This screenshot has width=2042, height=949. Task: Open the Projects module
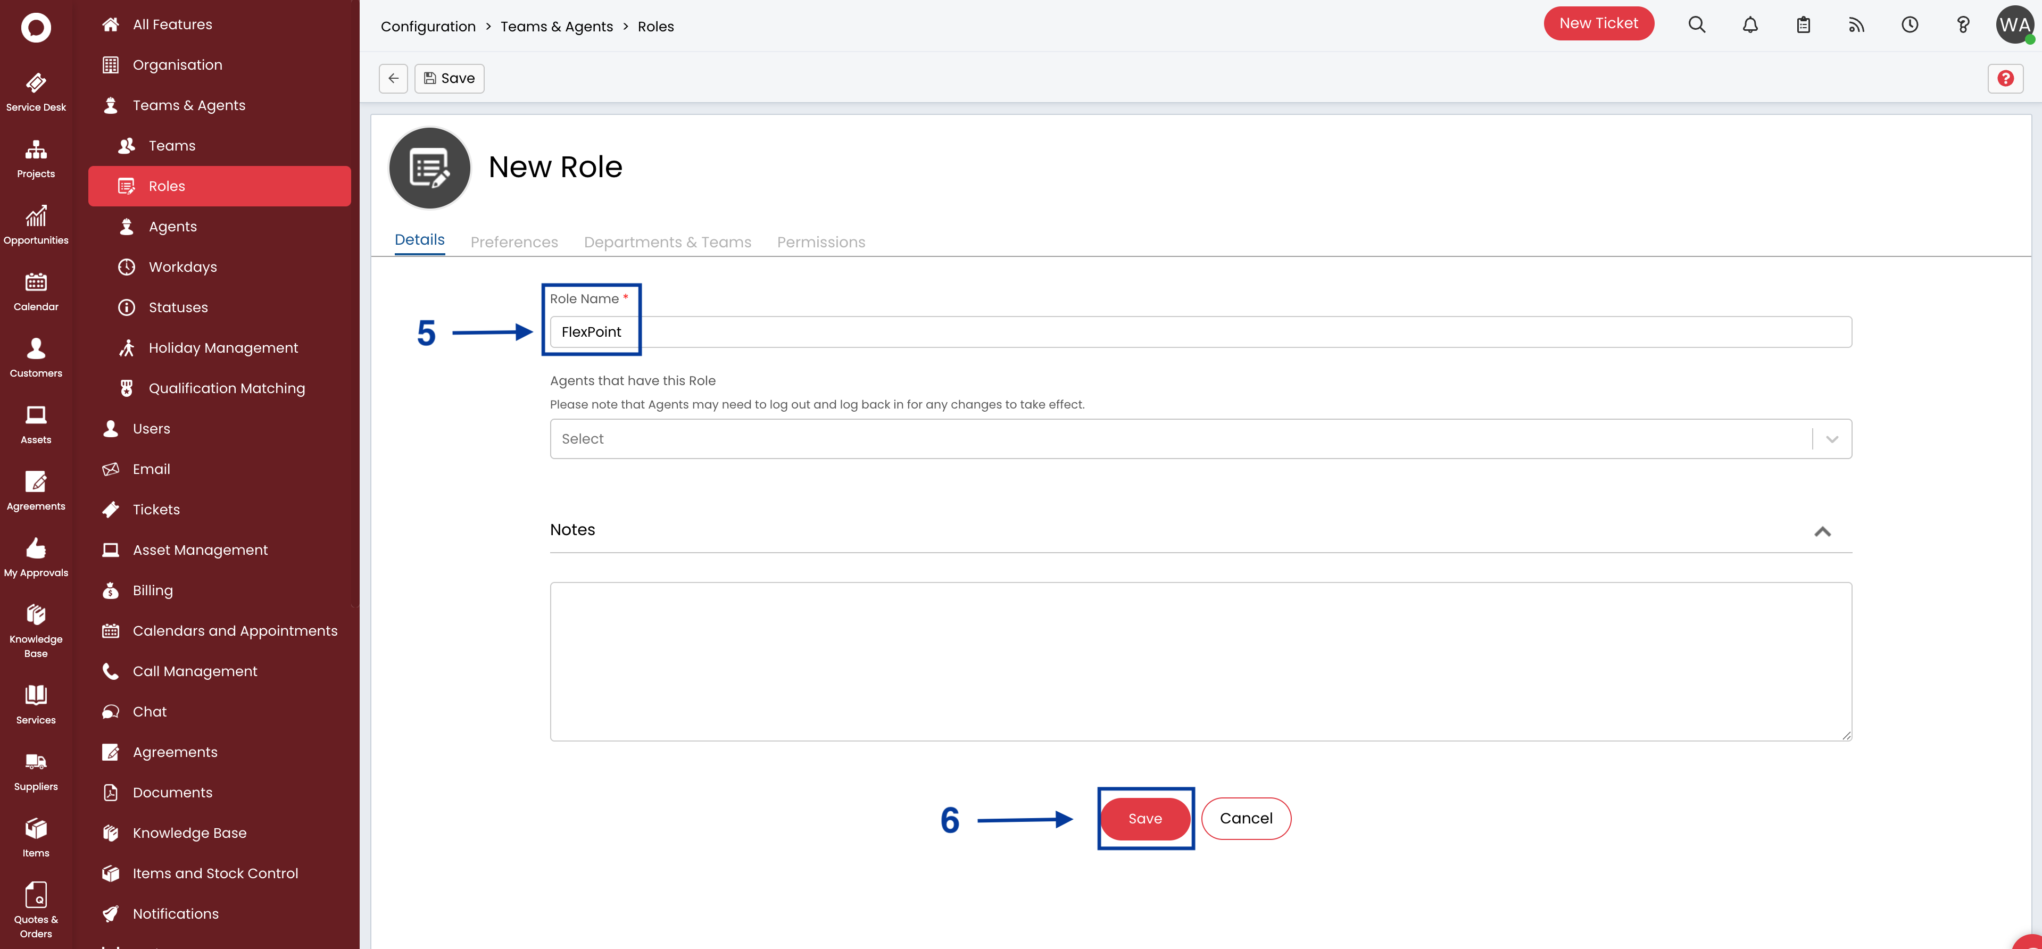(36, 159)
